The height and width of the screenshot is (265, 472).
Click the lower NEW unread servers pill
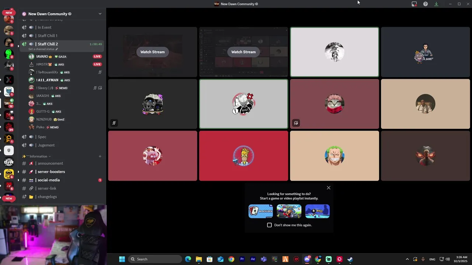8,198
